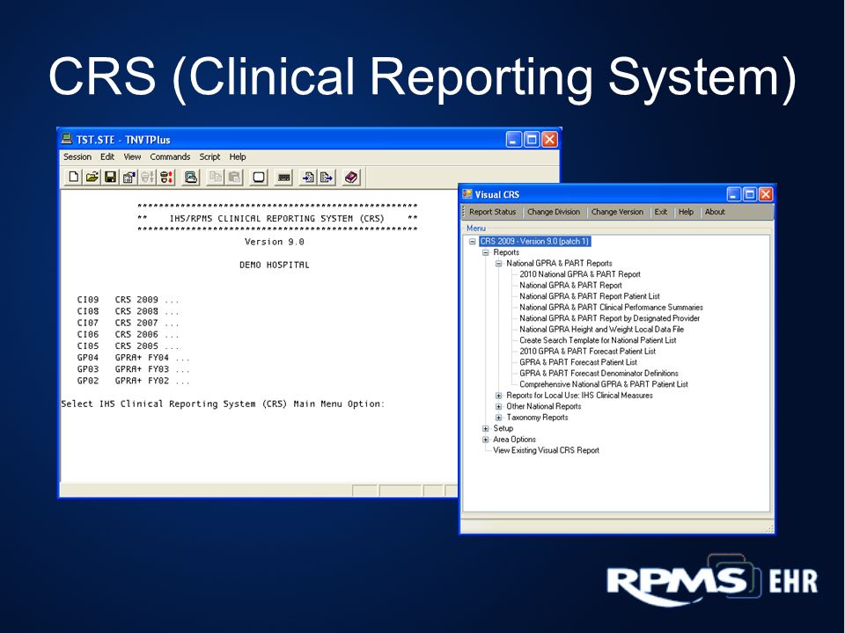This screenshot has height=633, width=845.
Task: Click Change Division in Visual CRS
Action: tap(554, 212)
